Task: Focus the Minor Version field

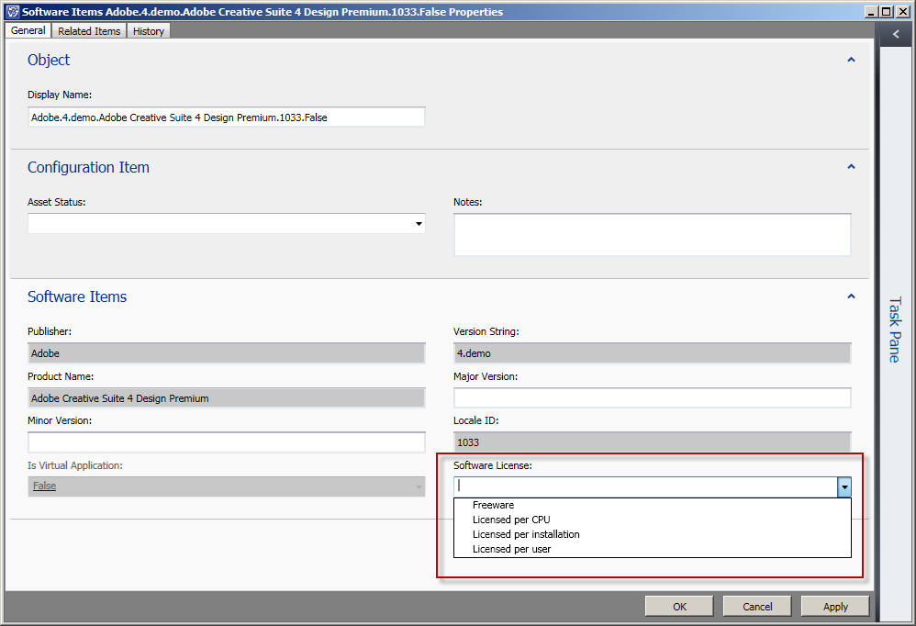Action: point(226,442)
